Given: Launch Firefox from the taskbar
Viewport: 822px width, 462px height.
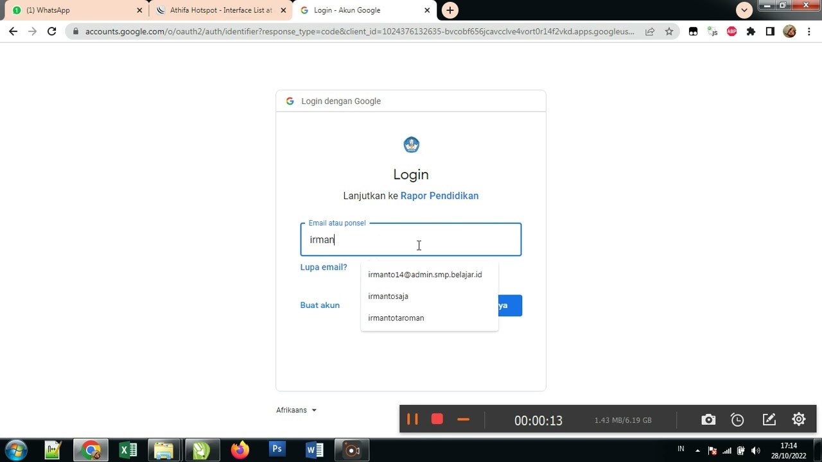Looking at the screenshot, I should point(240,450).
